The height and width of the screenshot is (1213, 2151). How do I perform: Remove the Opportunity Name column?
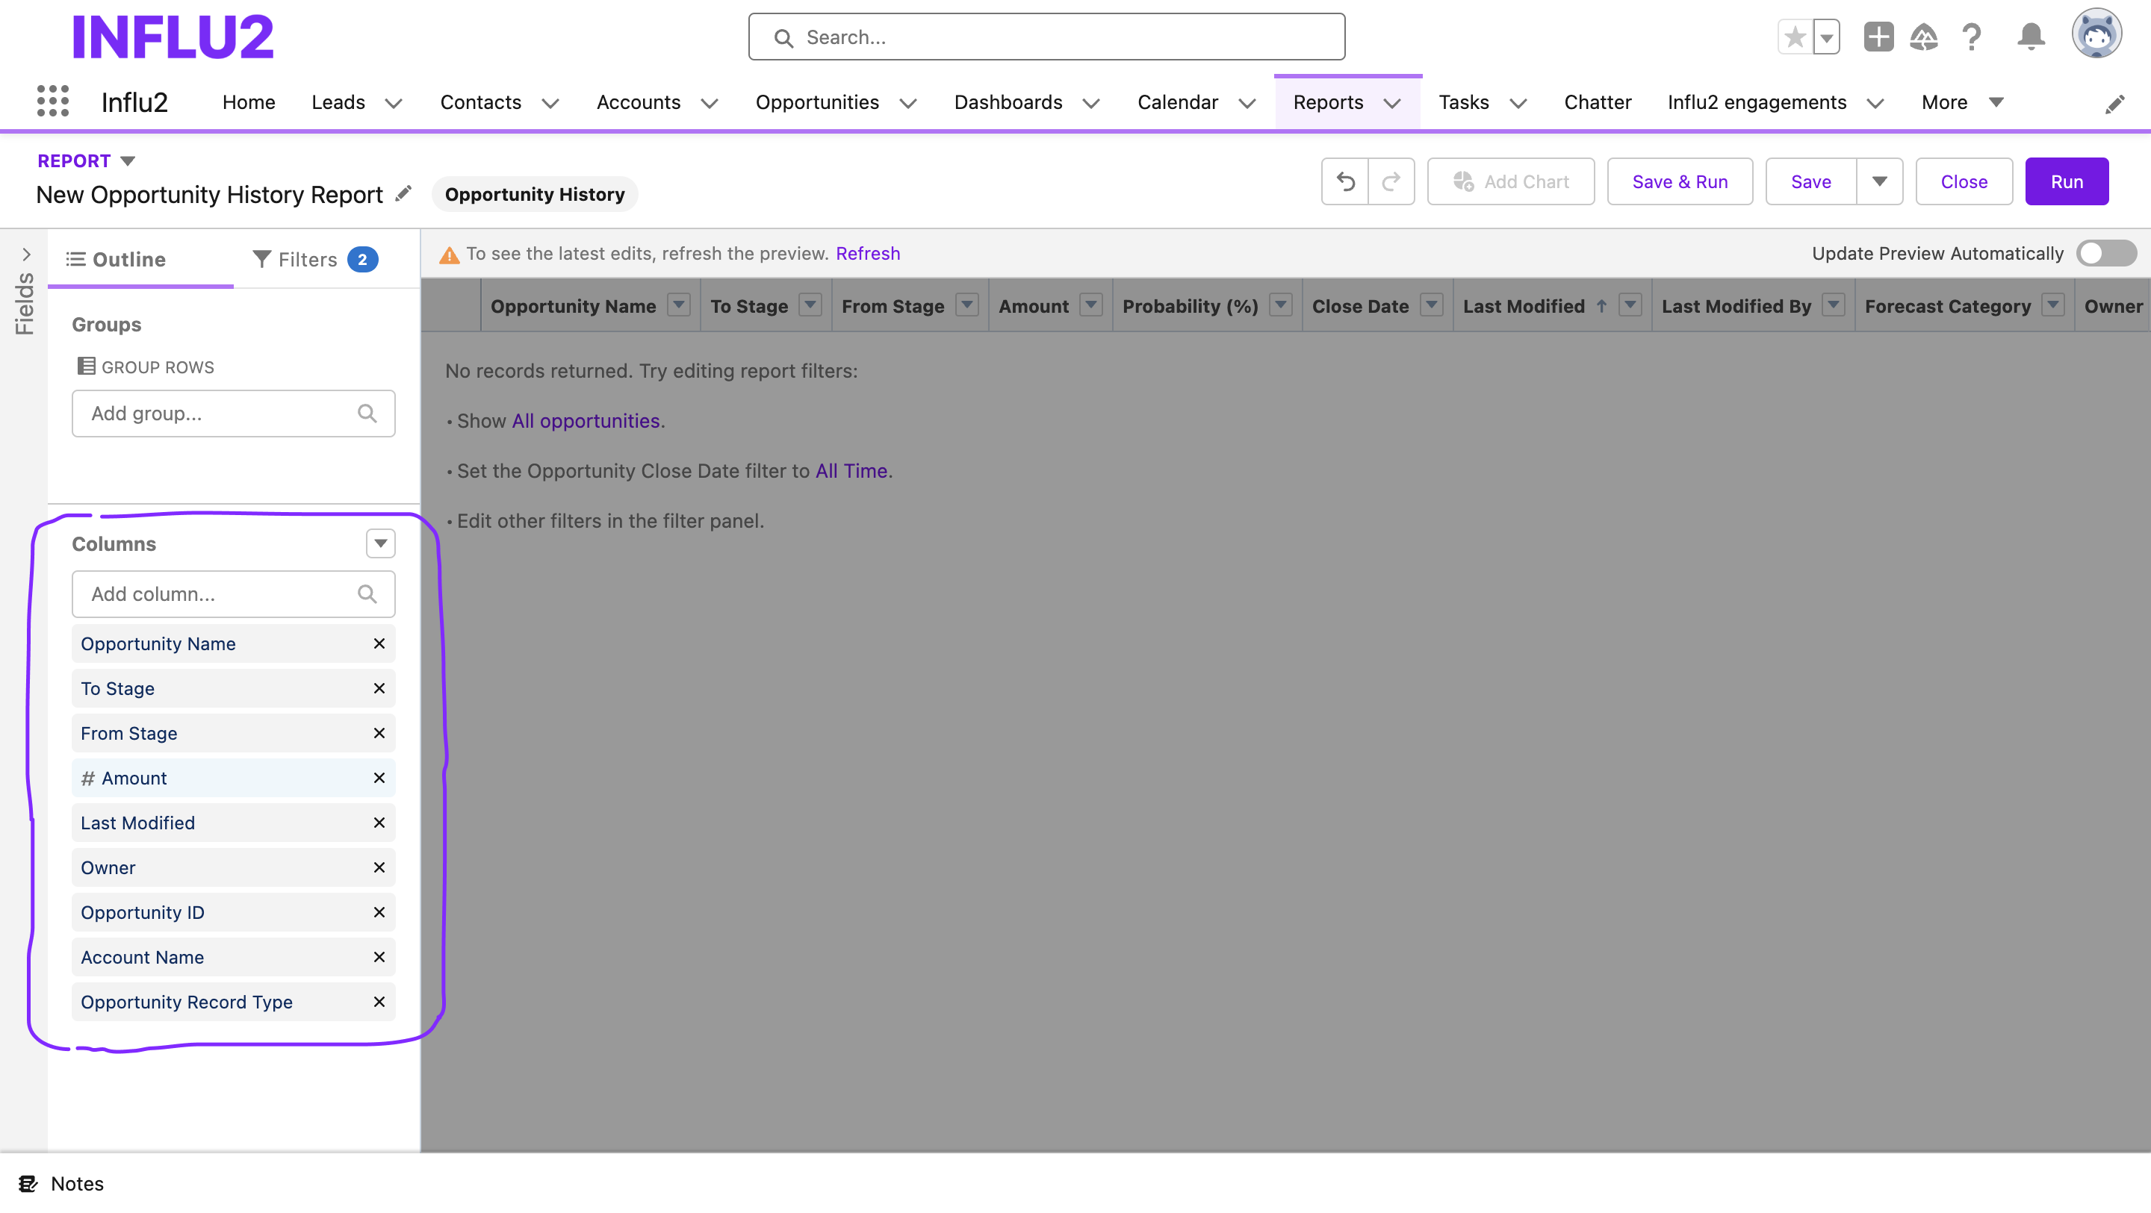(x=379, y=643)
